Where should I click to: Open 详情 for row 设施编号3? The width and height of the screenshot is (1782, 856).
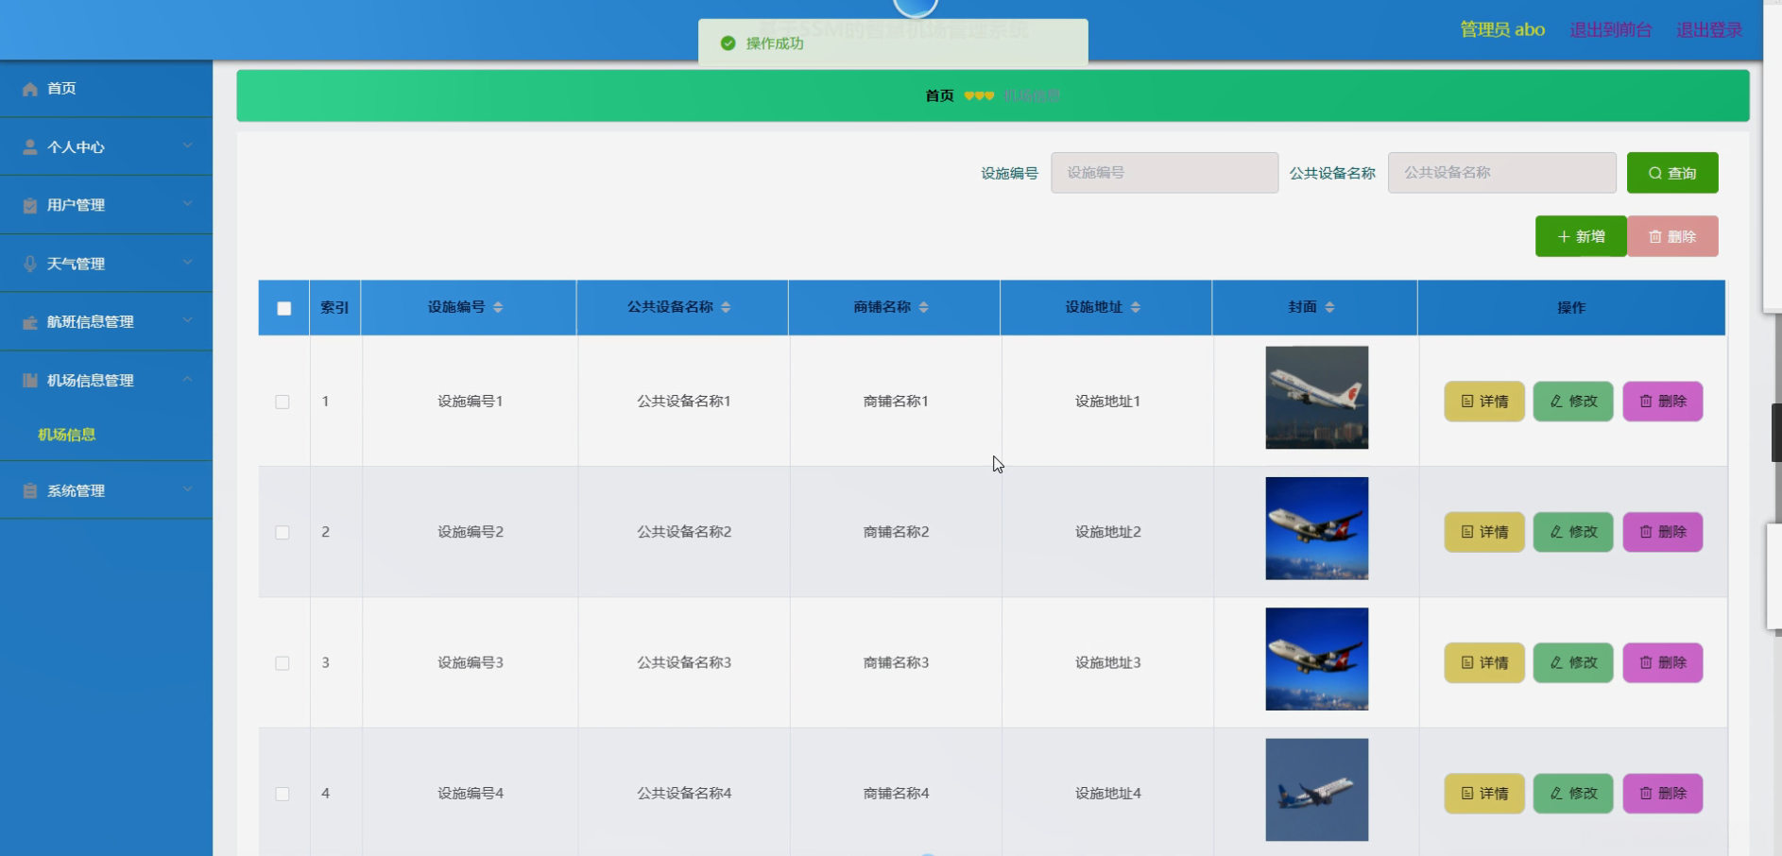[1484, 663]
